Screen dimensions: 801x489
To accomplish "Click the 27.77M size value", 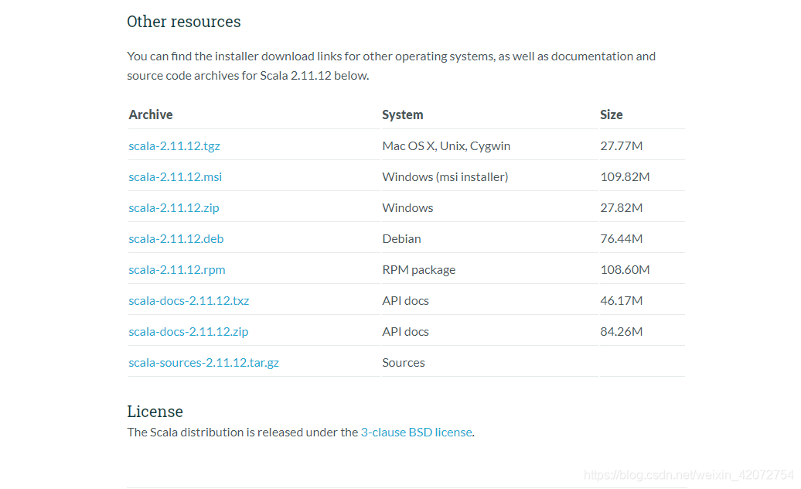I will [x=621, y=145].
